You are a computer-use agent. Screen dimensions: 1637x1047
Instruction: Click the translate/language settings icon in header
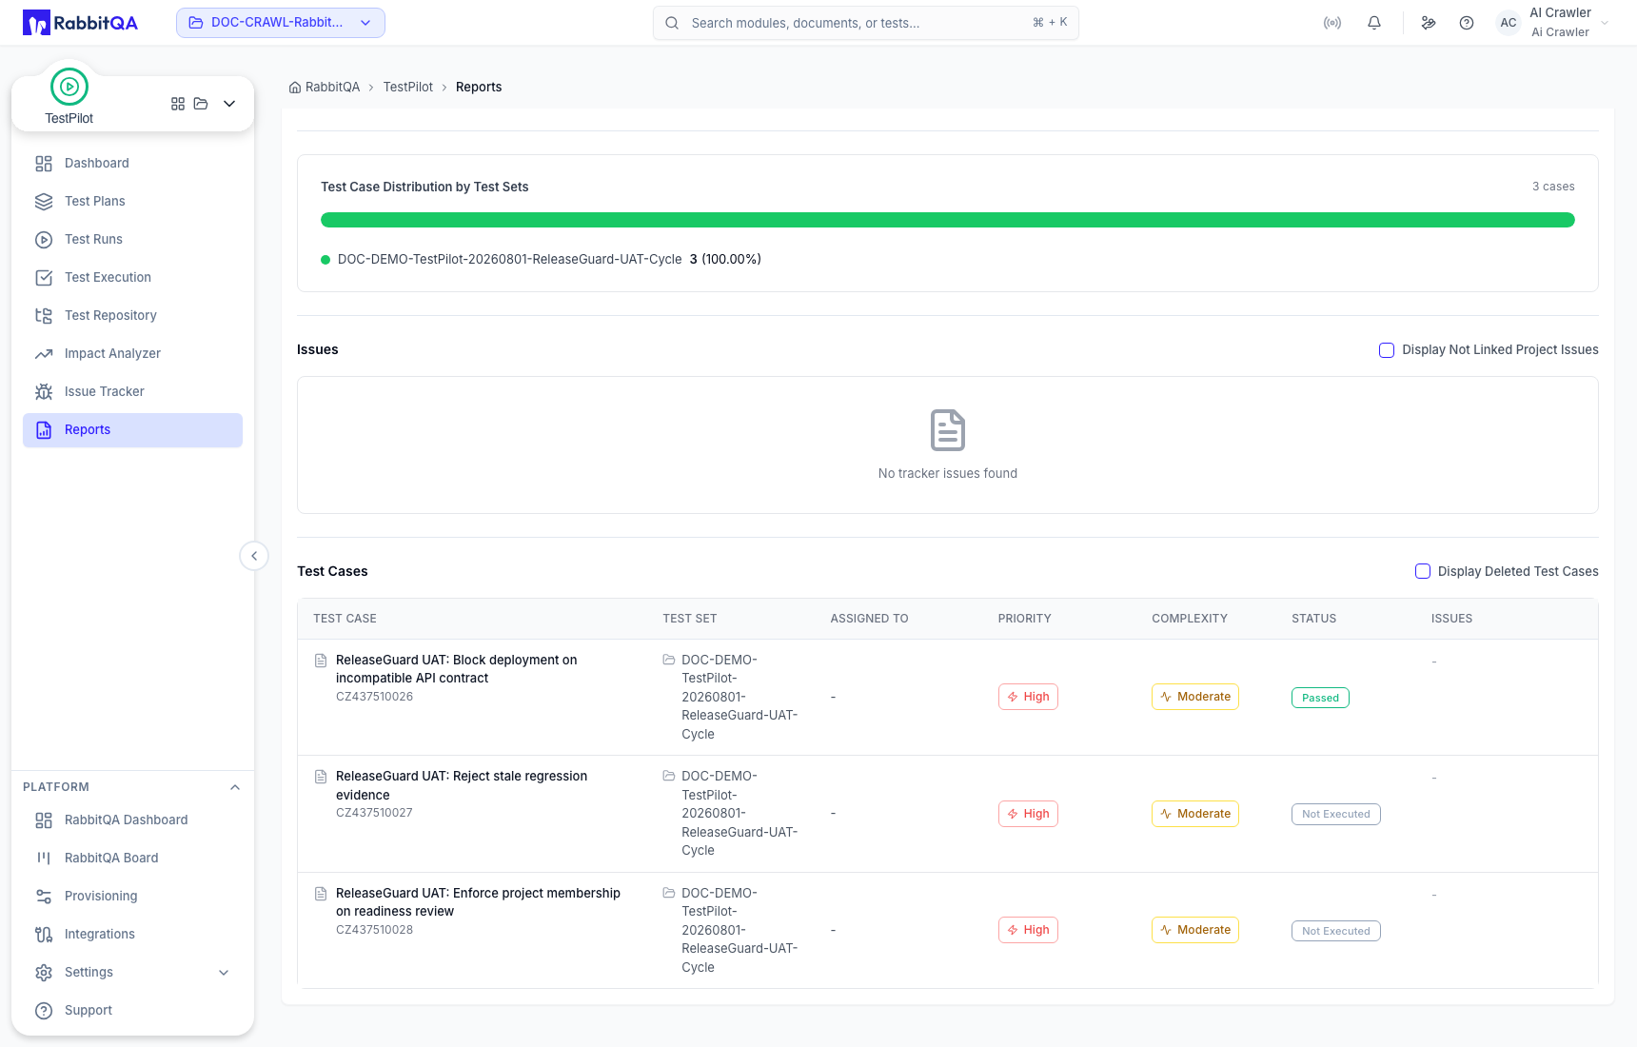(x=1429, y=23)
